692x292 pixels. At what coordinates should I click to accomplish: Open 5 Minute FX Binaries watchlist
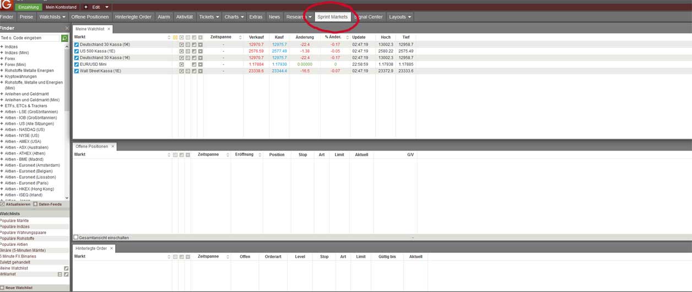pos(17,256)
